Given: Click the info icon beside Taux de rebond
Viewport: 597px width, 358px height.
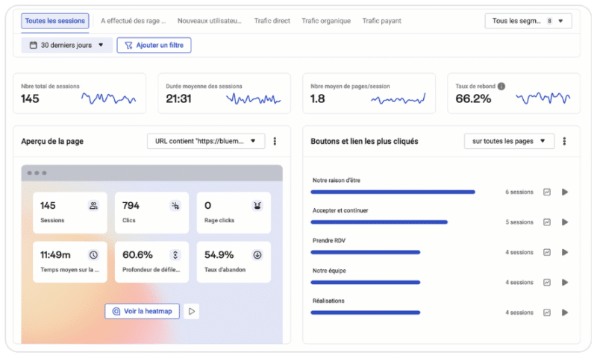Looking at the screenshot, I should click(501, 87).
